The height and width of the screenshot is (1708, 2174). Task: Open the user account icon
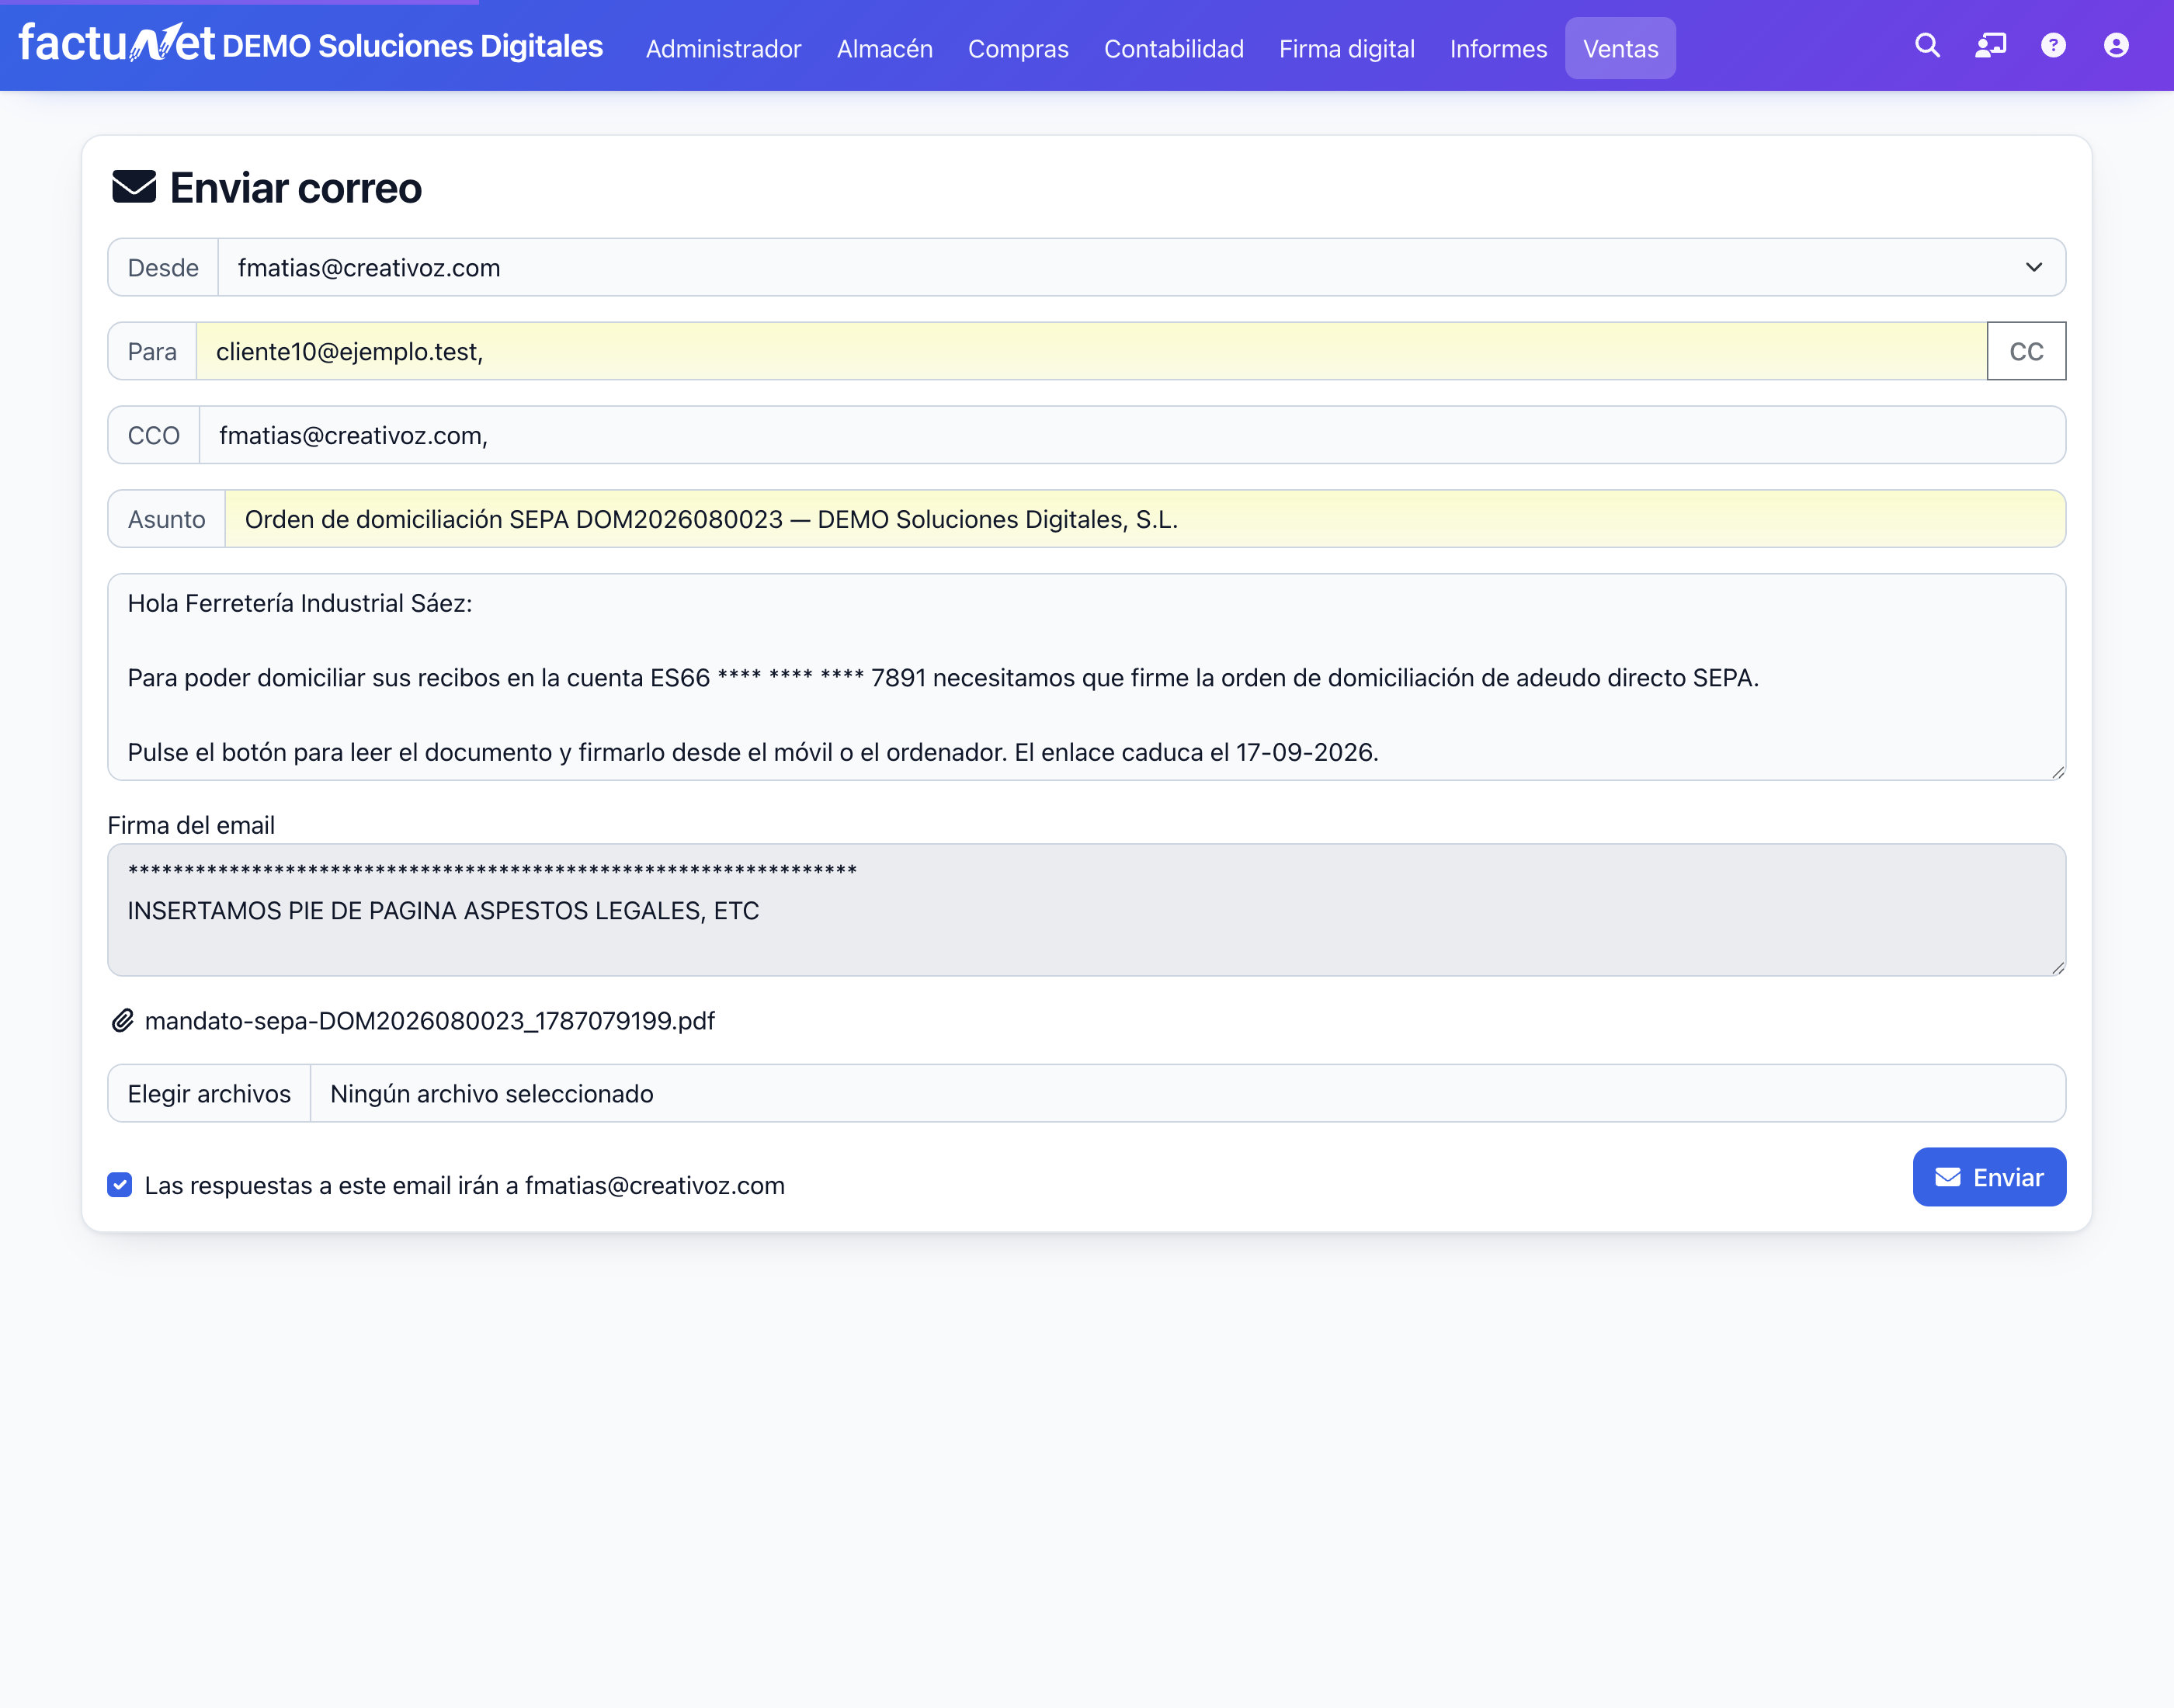click(2116, 46)
